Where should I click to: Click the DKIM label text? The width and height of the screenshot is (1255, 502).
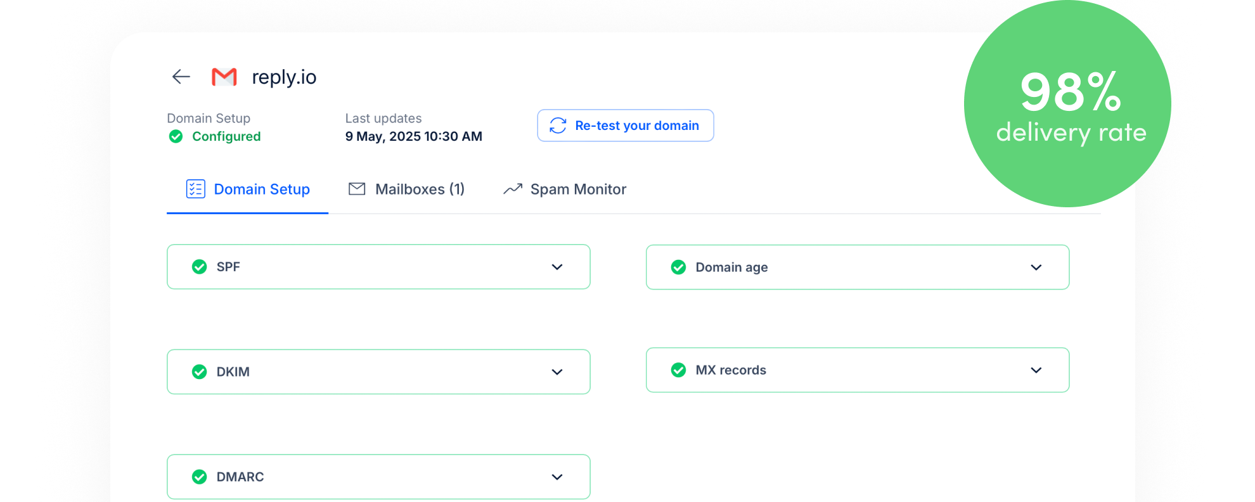click(233, 372)
